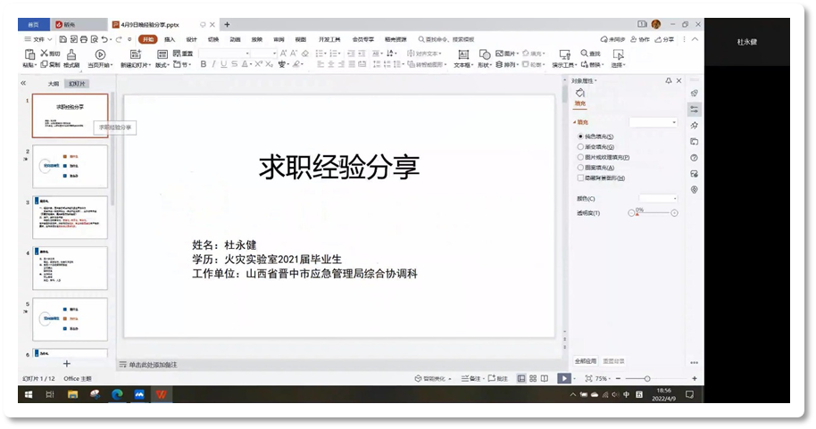
Task: Start slideshow from current slide (当页开始)
Action: coord(100,60)
